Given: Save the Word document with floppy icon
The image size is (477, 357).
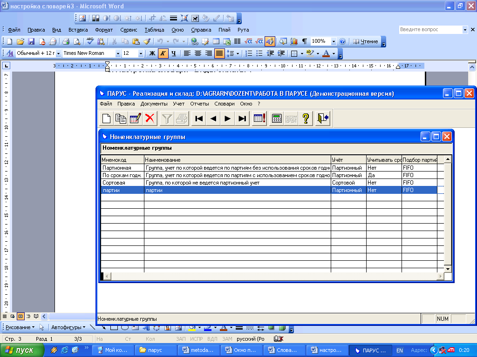Looking at the screenshot, I should pyautogui.click(x=31, y=41).
